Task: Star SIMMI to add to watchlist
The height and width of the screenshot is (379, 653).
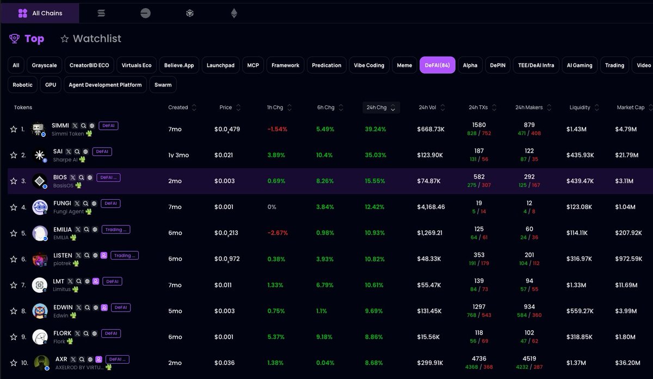Action: point(14,129)
